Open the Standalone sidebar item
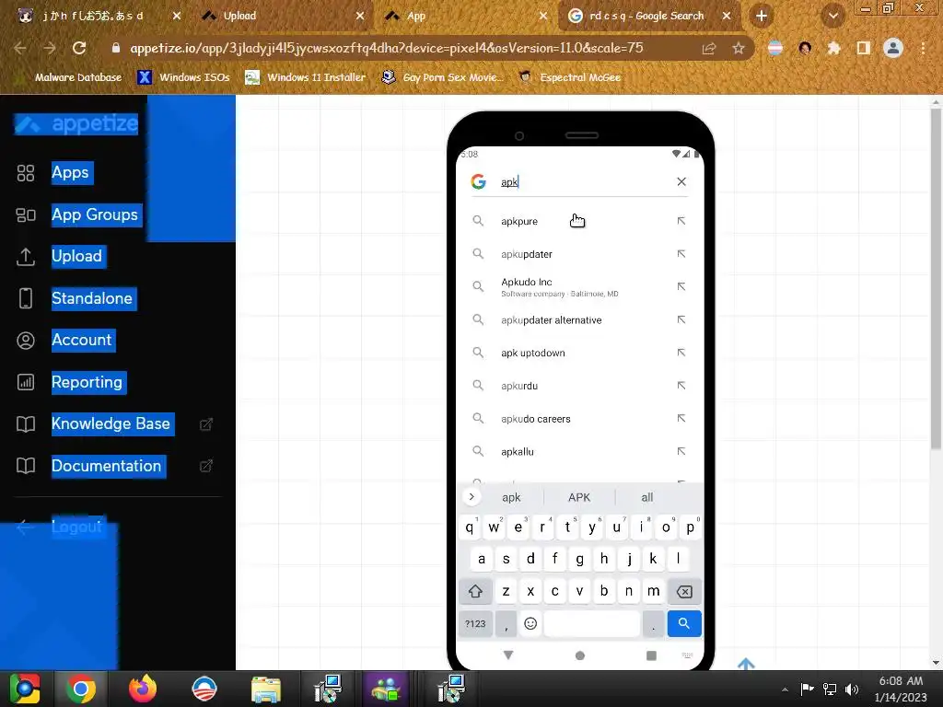The image size is (943, 707). click(x=92, y=298)
